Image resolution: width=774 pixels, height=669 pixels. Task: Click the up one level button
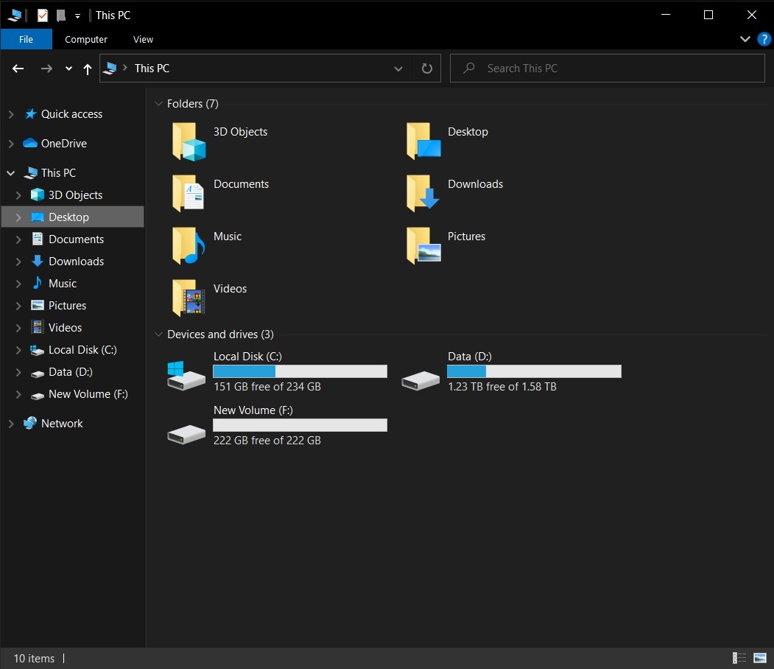coord(87,68)
